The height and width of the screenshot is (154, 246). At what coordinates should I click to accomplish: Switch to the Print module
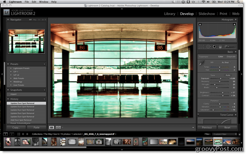tap(223, 14)
